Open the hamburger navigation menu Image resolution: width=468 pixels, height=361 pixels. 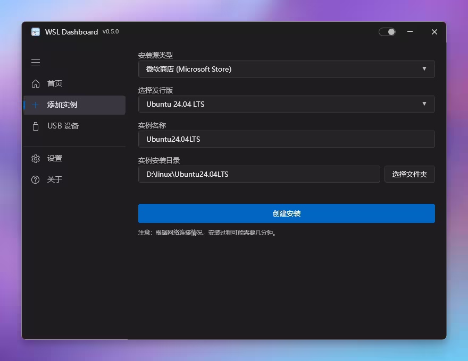coord(35,62)
